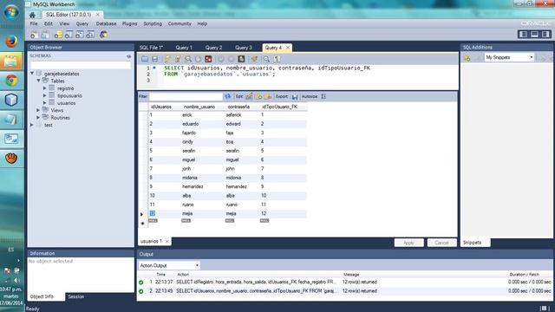The width and height of the screenshot is (555, 312).
Task: Click the schema search field in Object Browser
Action: [x=81, y=65]
